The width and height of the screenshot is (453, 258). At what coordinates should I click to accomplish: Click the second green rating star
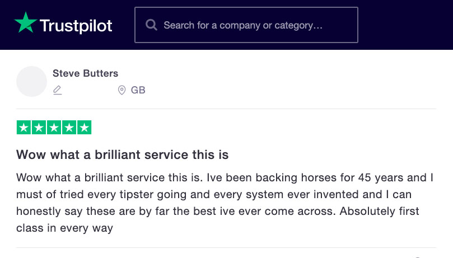(x=39, y=127)
